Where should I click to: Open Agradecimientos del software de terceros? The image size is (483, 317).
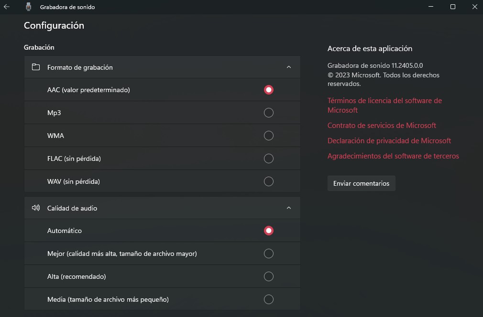[393, 156]
